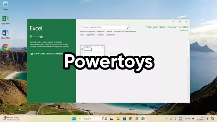Screen dimensions: 217x122
Task: Launch Google Chrome from the desktop
Action: click(x=5, y=47)
